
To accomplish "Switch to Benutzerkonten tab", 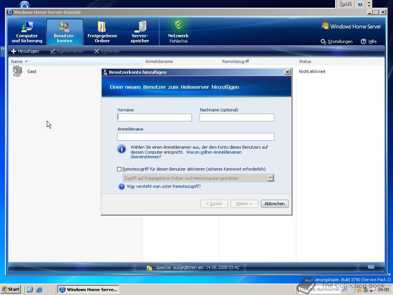I will pyautogui.click(x=64, y=32).
